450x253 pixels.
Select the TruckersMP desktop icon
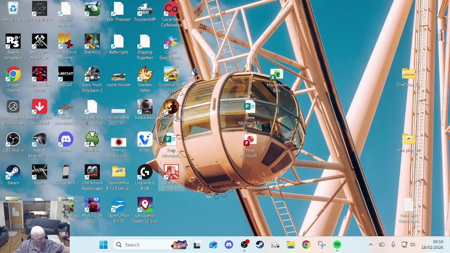click(145, 12)
